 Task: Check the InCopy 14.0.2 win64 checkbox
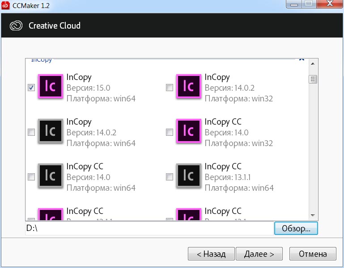31,132
